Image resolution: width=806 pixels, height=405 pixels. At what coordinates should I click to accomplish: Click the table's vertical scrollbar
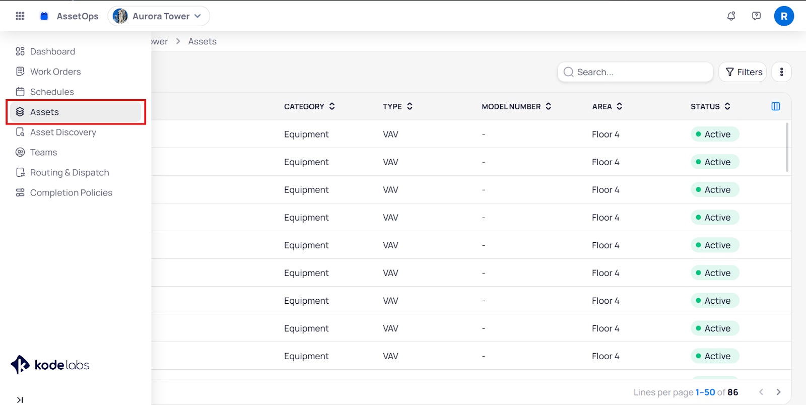click(787, 148)
